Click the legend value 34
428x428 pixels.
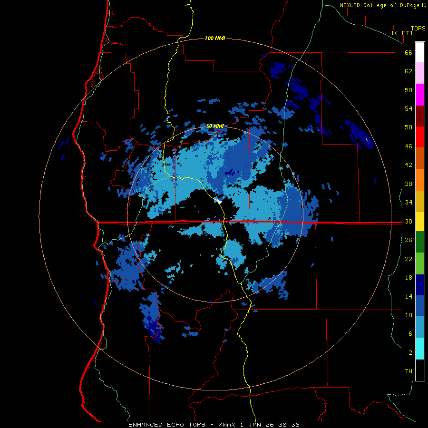[x=409, y=203]
